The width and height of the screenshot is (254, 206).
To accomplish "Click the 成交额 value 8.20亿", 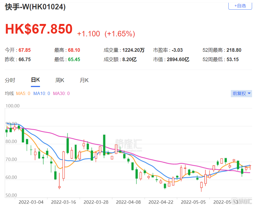I will click(x=129, y=59).
